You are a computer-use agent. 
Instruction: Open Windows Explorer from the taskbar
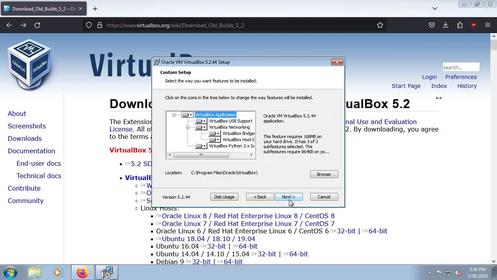point(35,273)
